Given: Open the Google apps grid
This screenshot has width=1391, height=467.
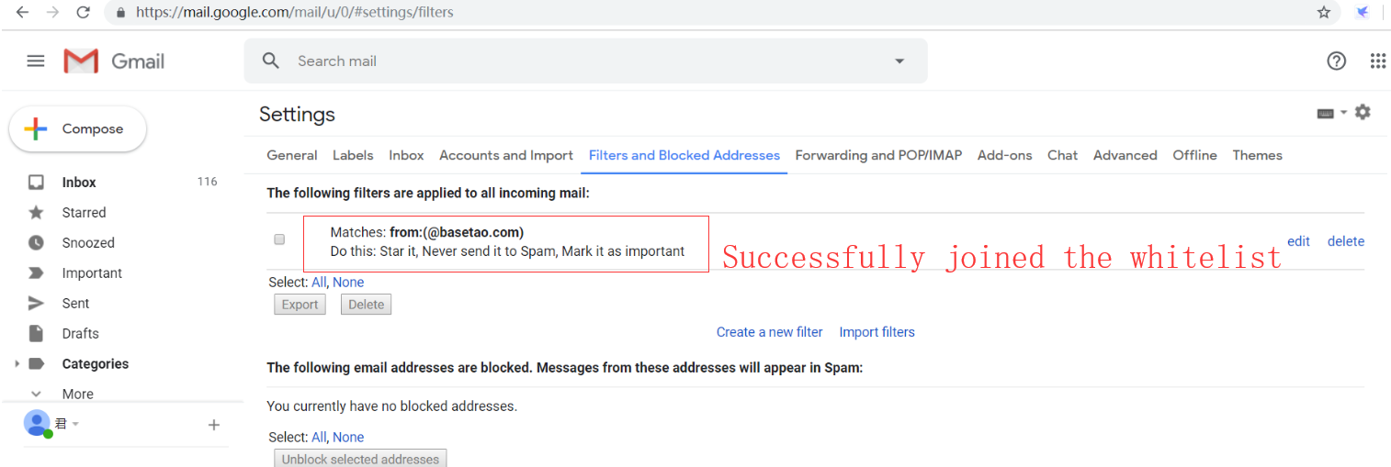Looking at the screenshot, I should (x=1377, y=61).
